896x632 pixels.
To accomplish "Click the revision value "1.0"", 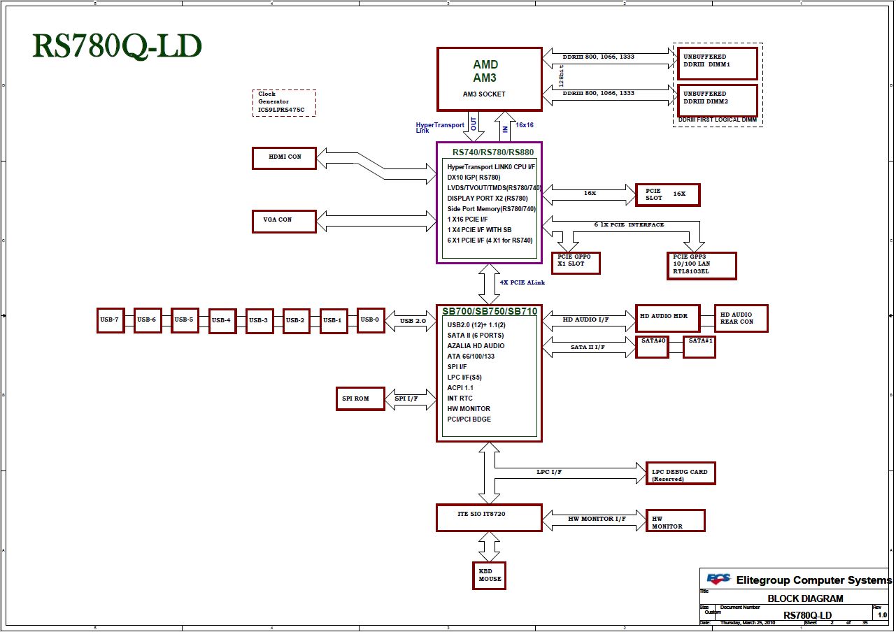I will pyautogui.click(x=882, y=615).
